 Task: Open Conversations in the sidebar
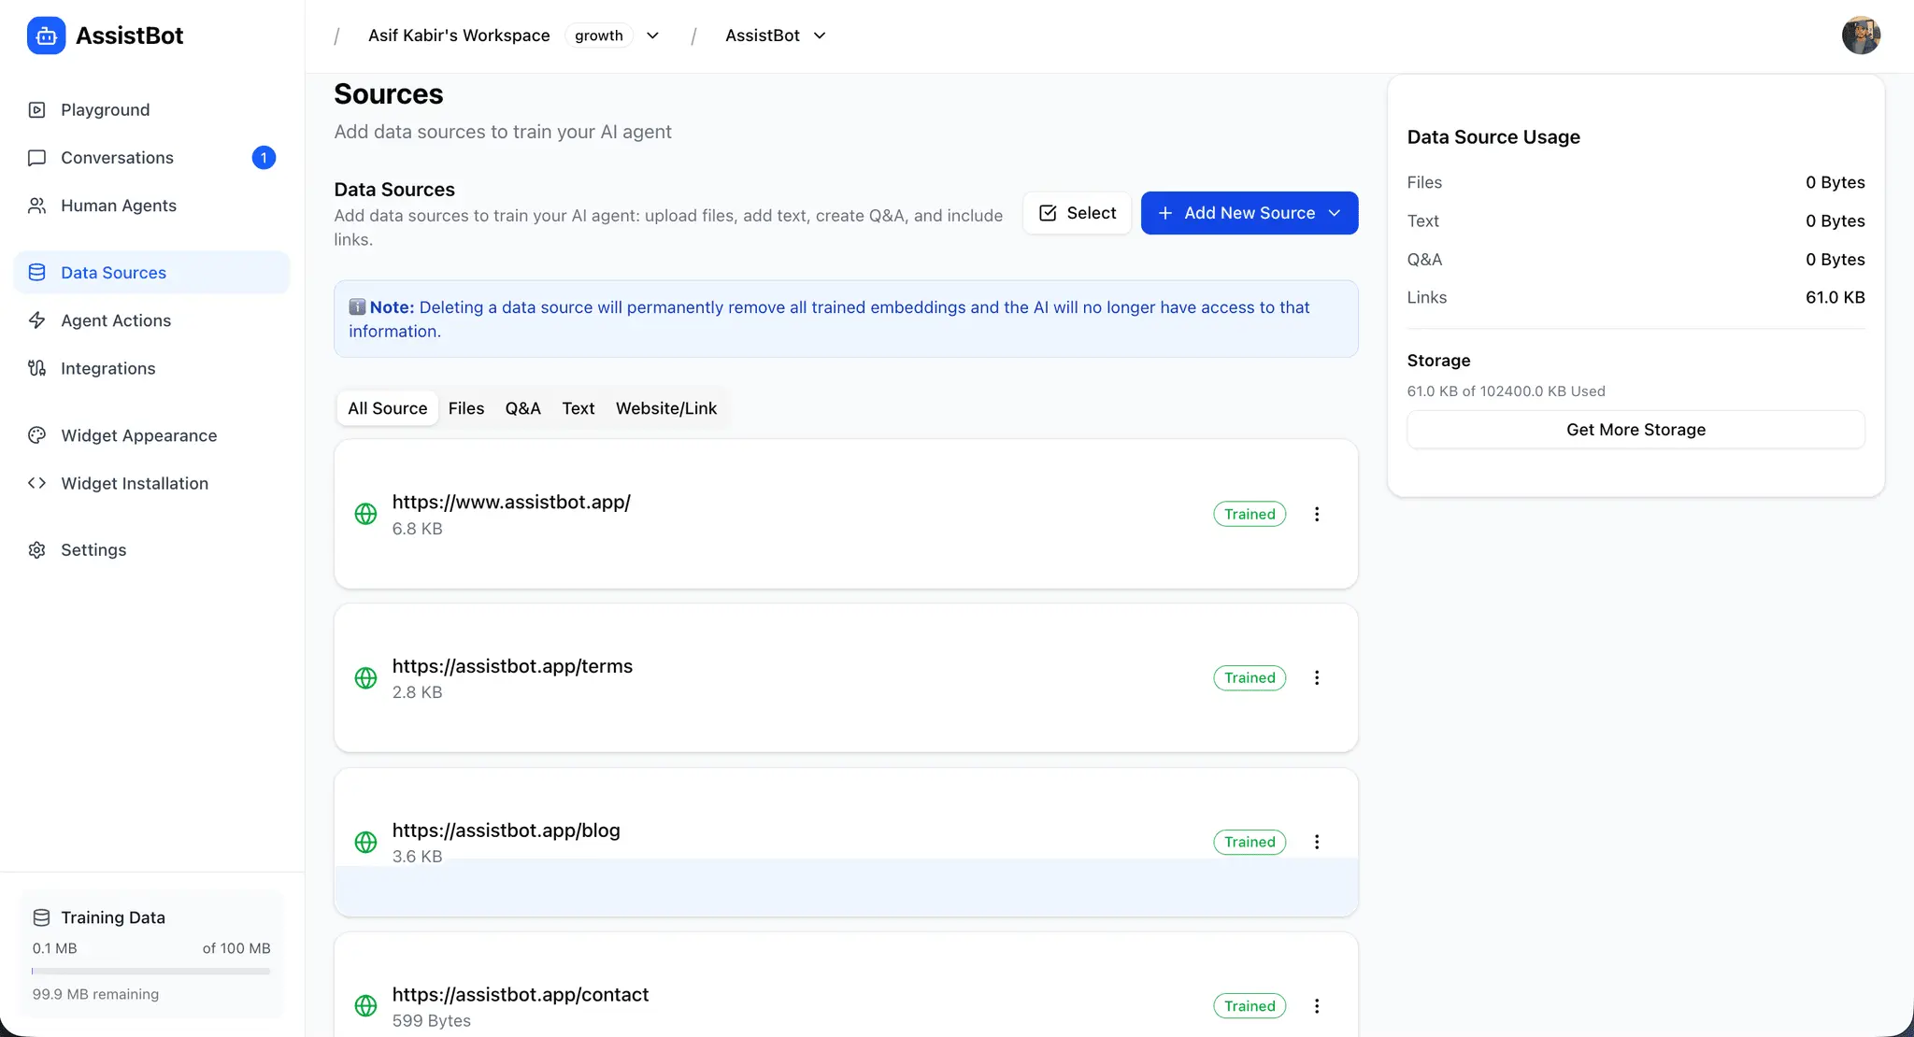point(151,157)
